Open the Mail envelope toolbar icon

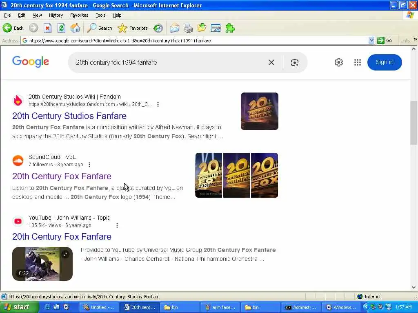tap(175, 28)
